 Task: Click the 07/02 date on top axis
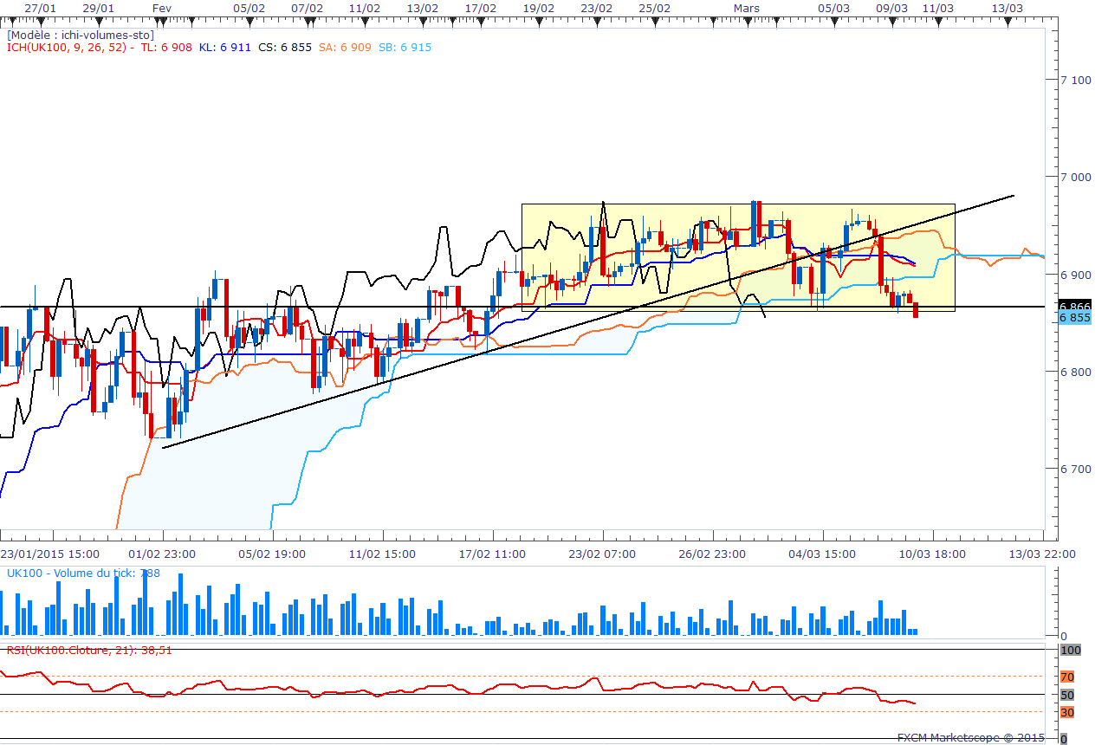[x=308, y=7]
